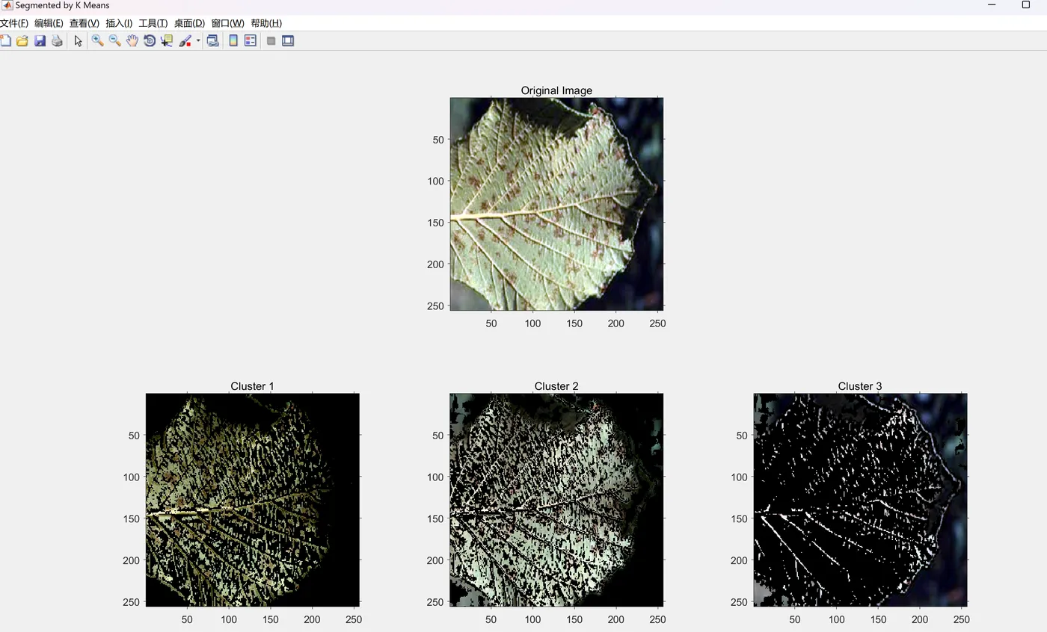Click the Cluster 1 segmented image

tap(252, 500)
